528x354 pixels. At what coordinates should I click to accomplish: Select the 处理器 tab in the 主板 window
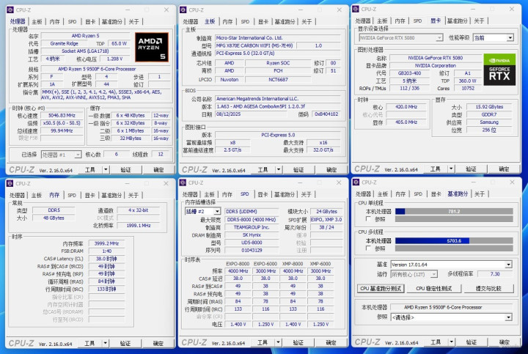190,21
